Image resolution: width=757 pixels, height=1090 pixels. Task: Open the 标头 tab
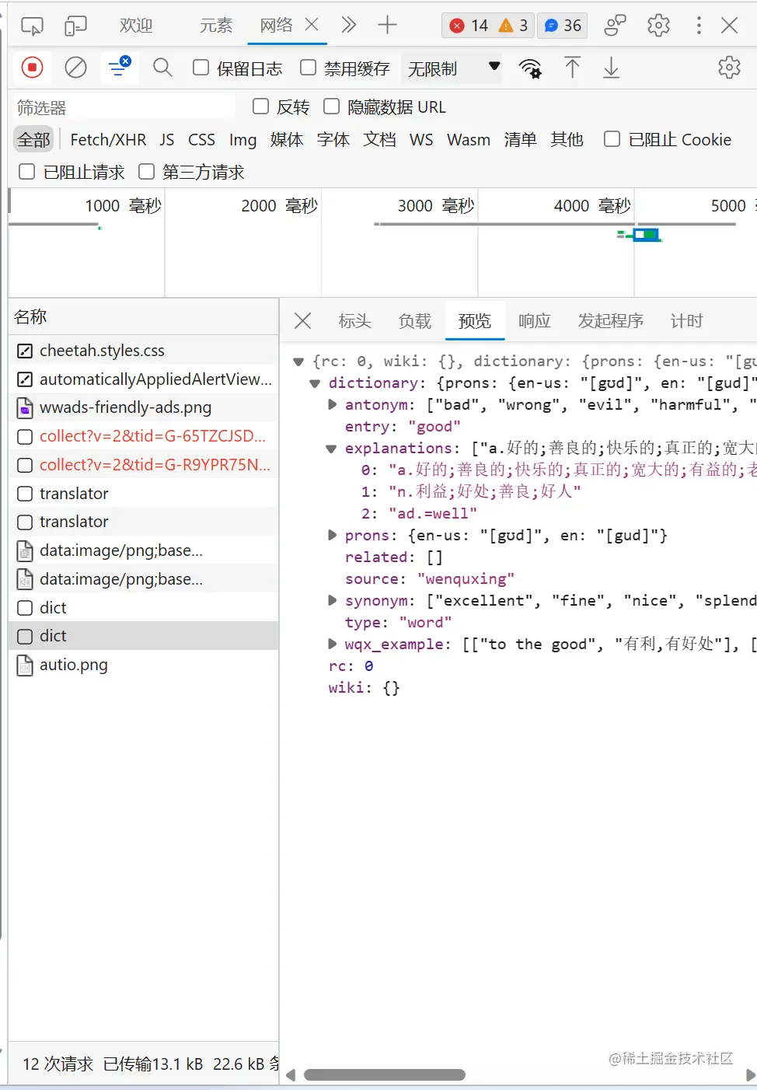coord(355,321)
